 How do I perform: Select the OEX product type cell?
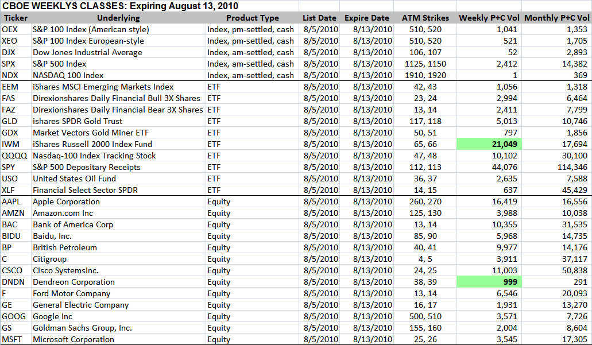click(250, 29)
